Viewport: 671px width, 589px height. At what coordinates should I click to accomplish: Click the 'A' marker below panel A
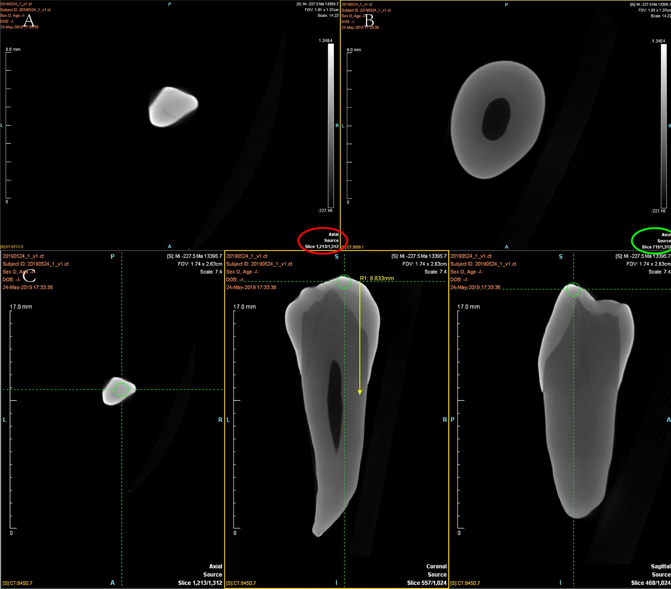[169, 246]
